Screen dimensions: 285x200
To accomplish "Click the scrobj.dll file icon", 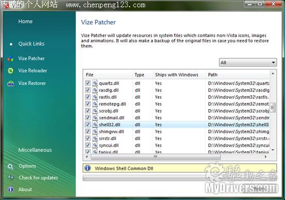I will click(95, 111).
